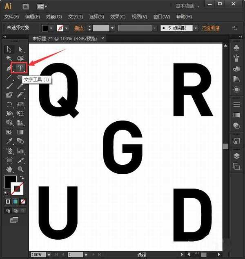Switch to solid Color mode button
Screen dimensions: 245x259
[8, 202]
